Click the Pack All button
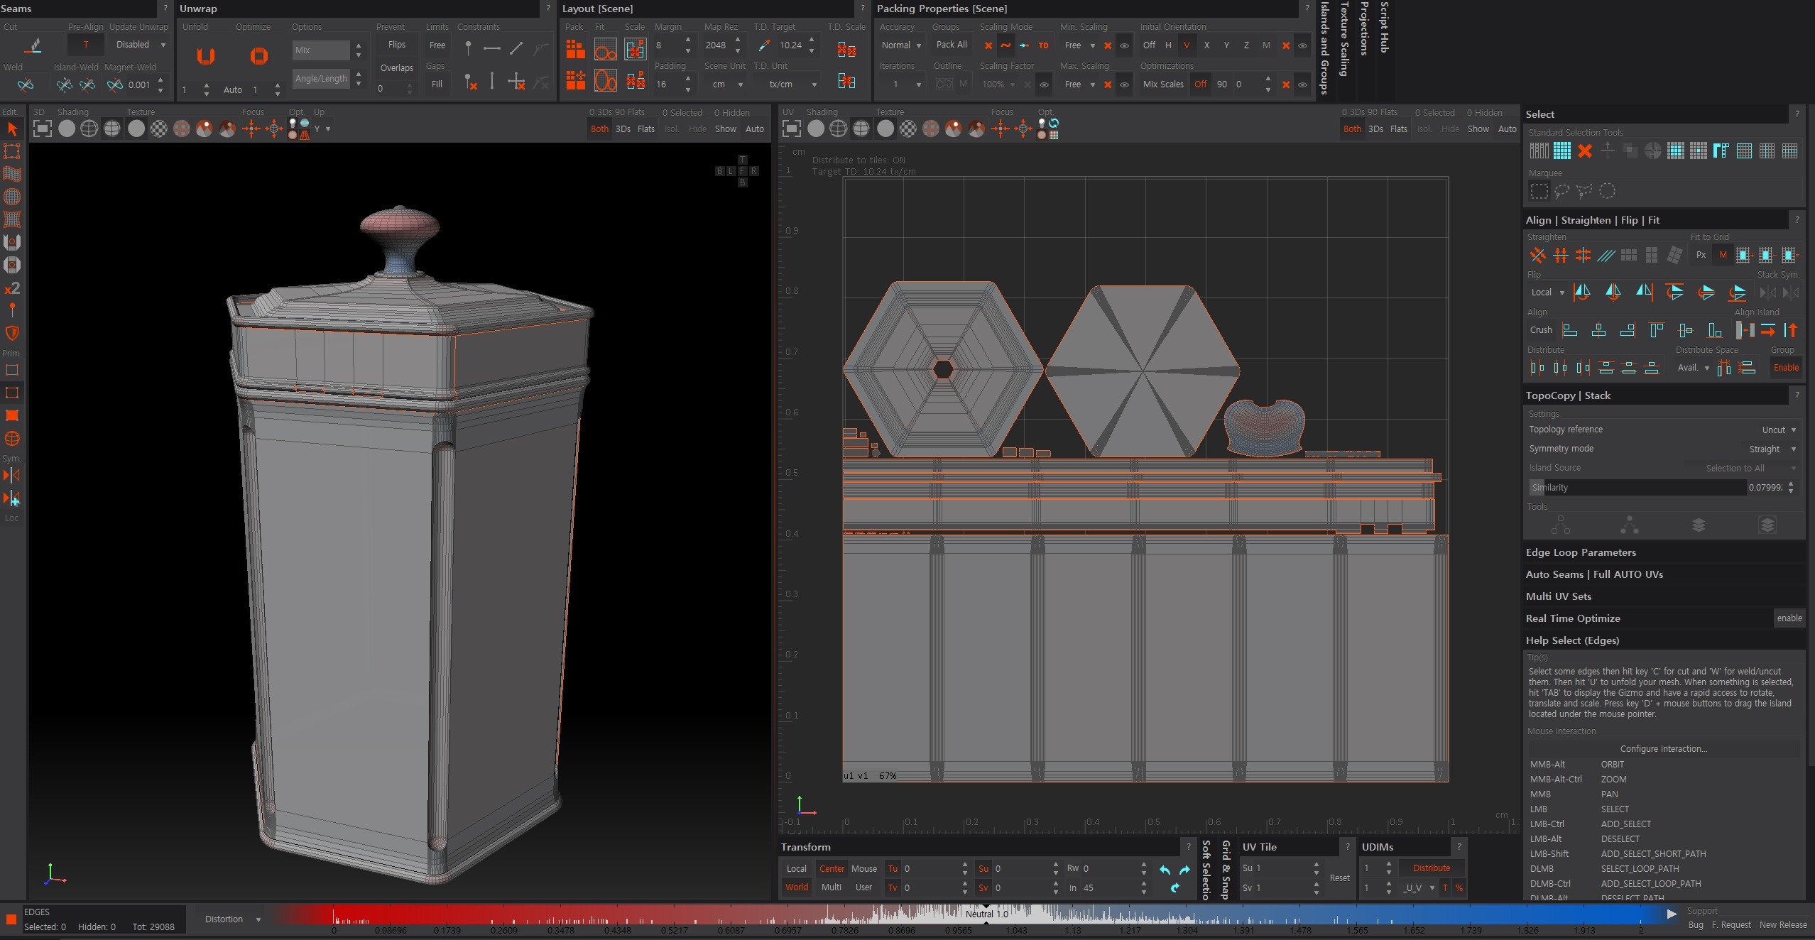 (x=952, y=45)
